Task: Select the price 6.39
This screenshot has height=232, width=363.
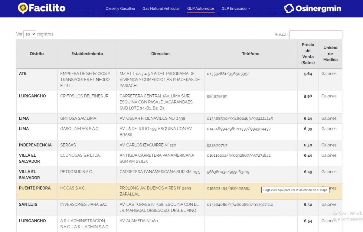Action: (308, 129)
